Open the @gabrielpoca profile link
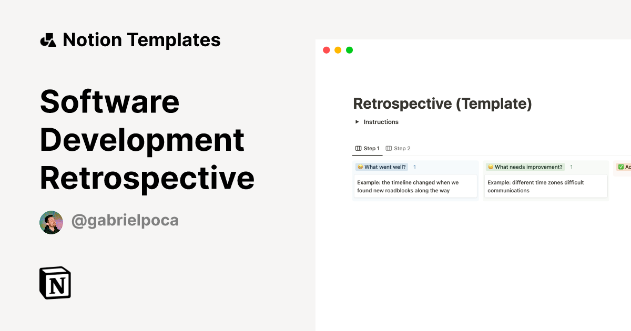This screenshot has height=331, width=631. point(126,221)
